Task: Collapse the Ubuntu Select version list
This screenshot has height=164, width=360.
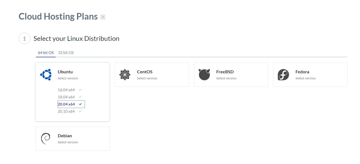Action: pyautogui.click(x=68, y=78)
